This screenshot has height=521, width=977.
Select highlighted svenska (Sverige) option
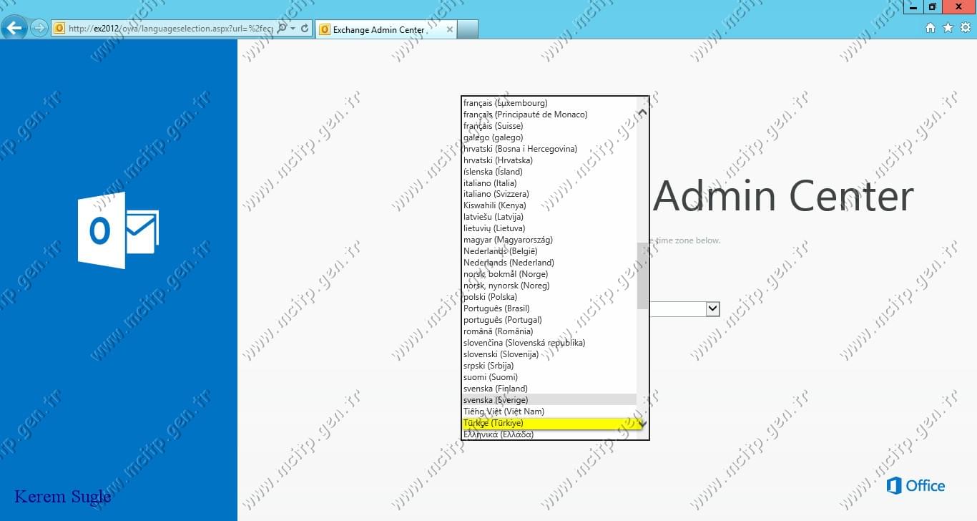549,400
